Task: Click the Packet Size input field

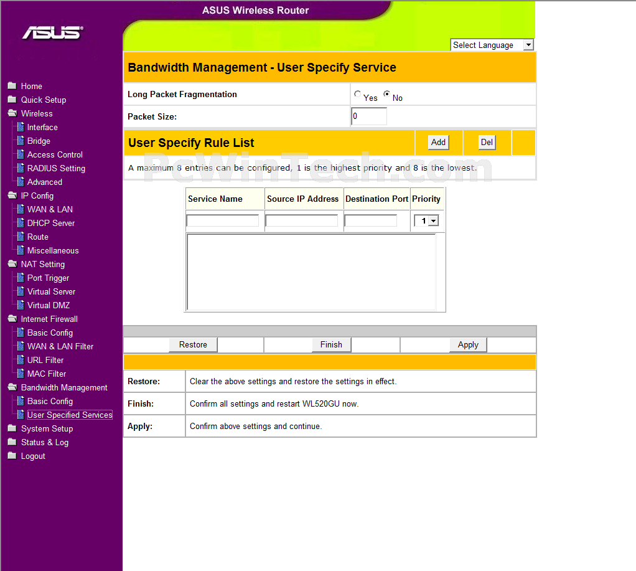Action: pyautogui.click(x=368, y=116)
